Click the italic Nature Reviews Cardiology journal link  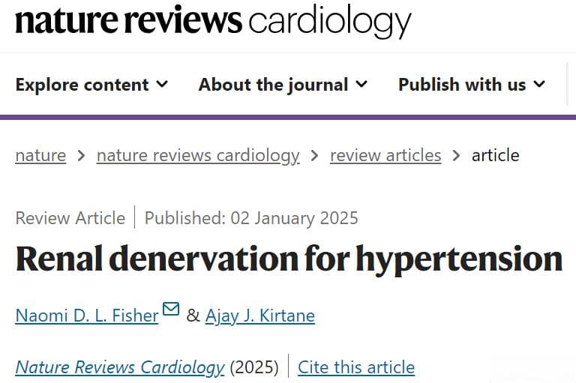120,367
